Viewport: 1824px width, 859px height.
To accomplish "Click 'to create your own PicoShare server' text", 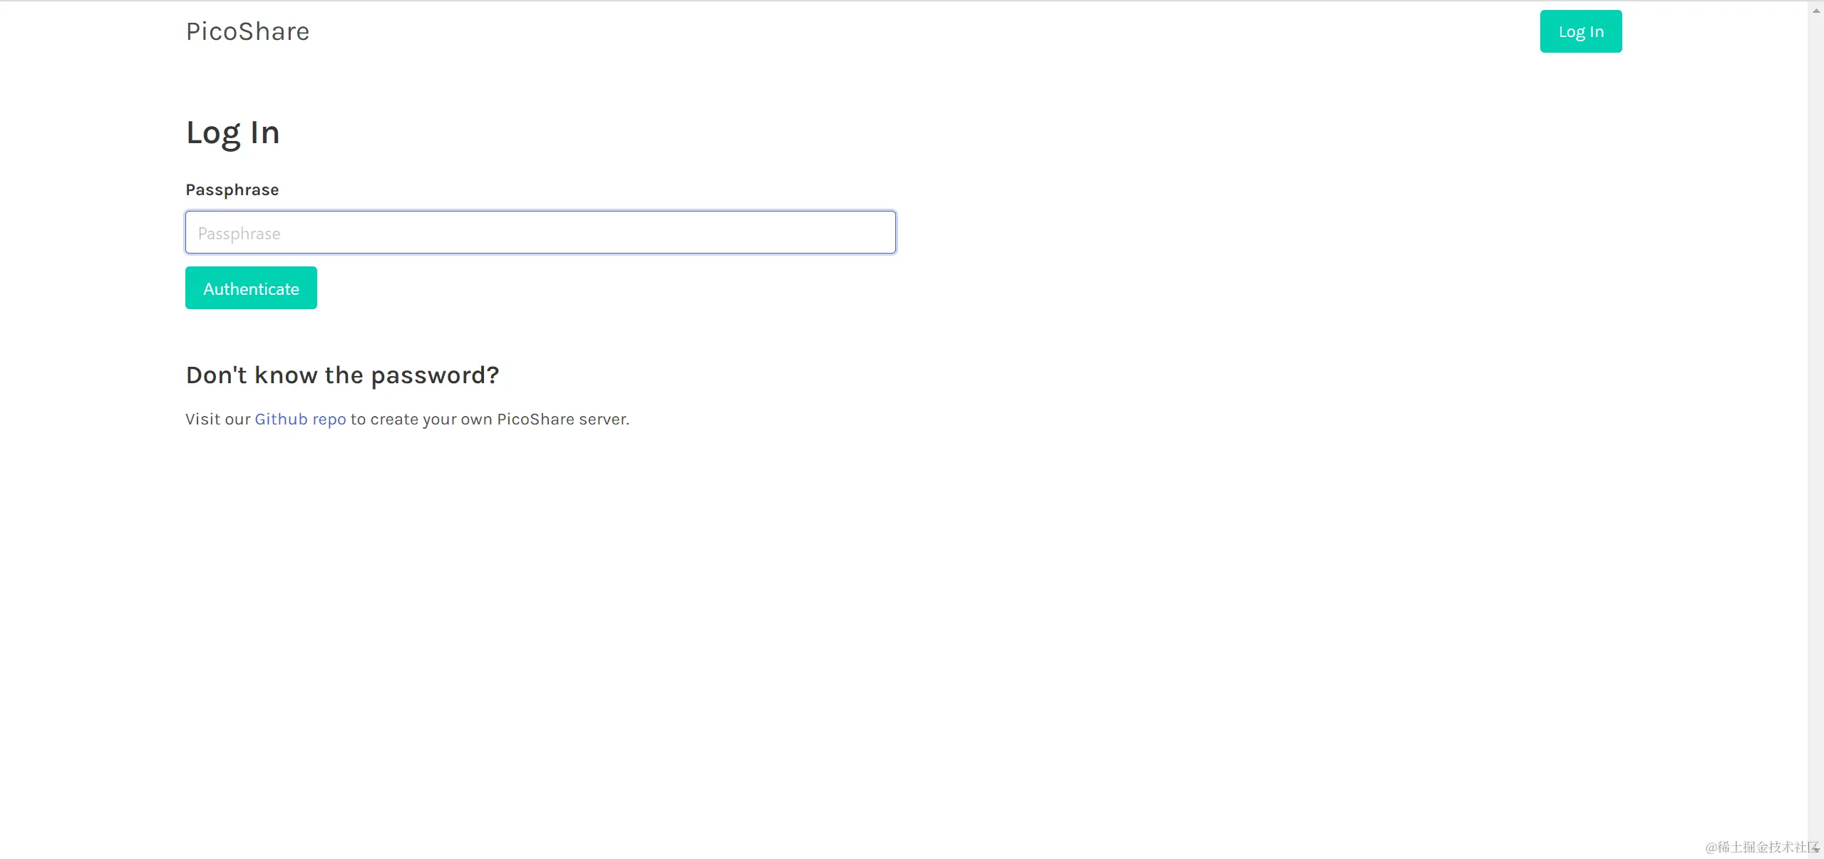I will click(489, 419).
